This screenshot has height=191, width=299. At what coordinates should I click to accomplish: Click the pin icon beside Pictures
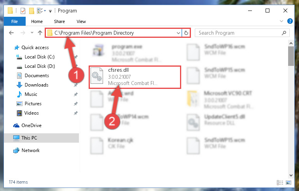coord(76,104)
